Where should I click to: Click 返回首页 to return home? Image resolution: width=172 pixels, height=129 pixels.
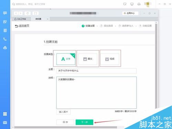coord(22,26)
